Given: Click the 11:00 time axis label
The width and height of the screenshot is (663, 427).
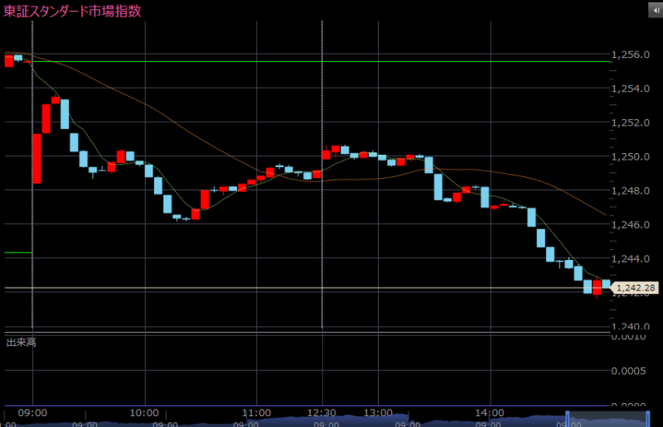Looking at the screenshot, I should (x=256, y=413).
